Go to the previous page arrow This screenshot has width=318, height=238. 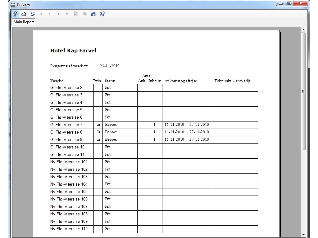[x=50, y=14]
